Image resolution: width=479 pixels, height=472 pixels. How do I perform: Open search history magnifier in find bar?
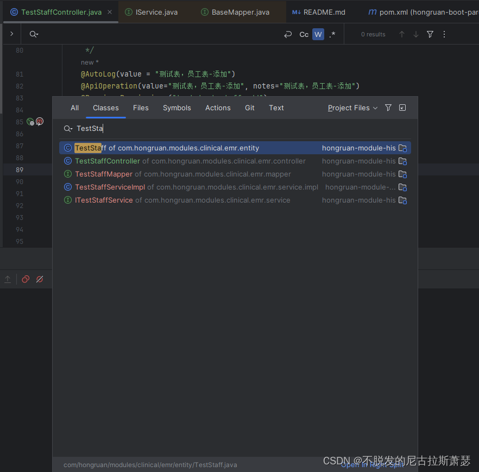(x=34, y=34)
